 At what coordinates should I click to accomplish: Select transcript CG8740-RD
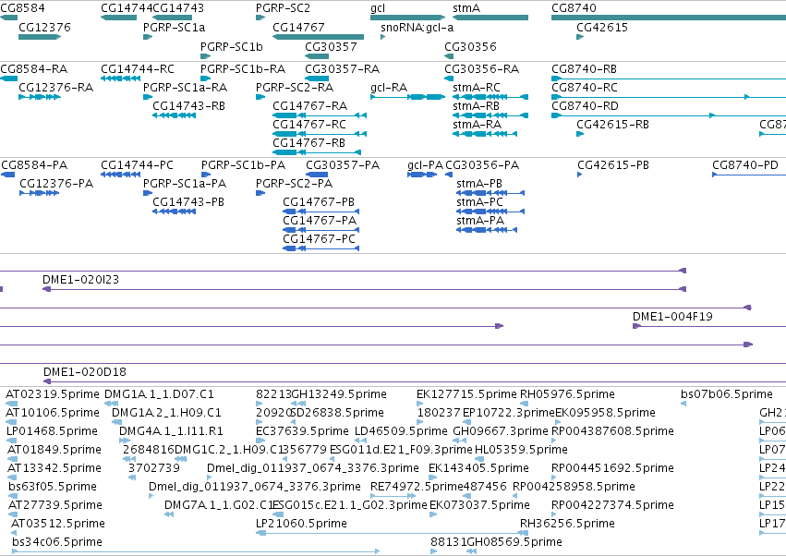pos(585,106)
